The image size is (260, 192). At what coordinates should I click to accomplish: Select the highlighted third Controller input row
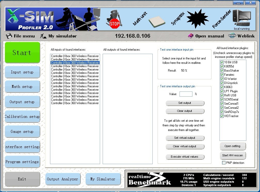click(x=75, y=63)
